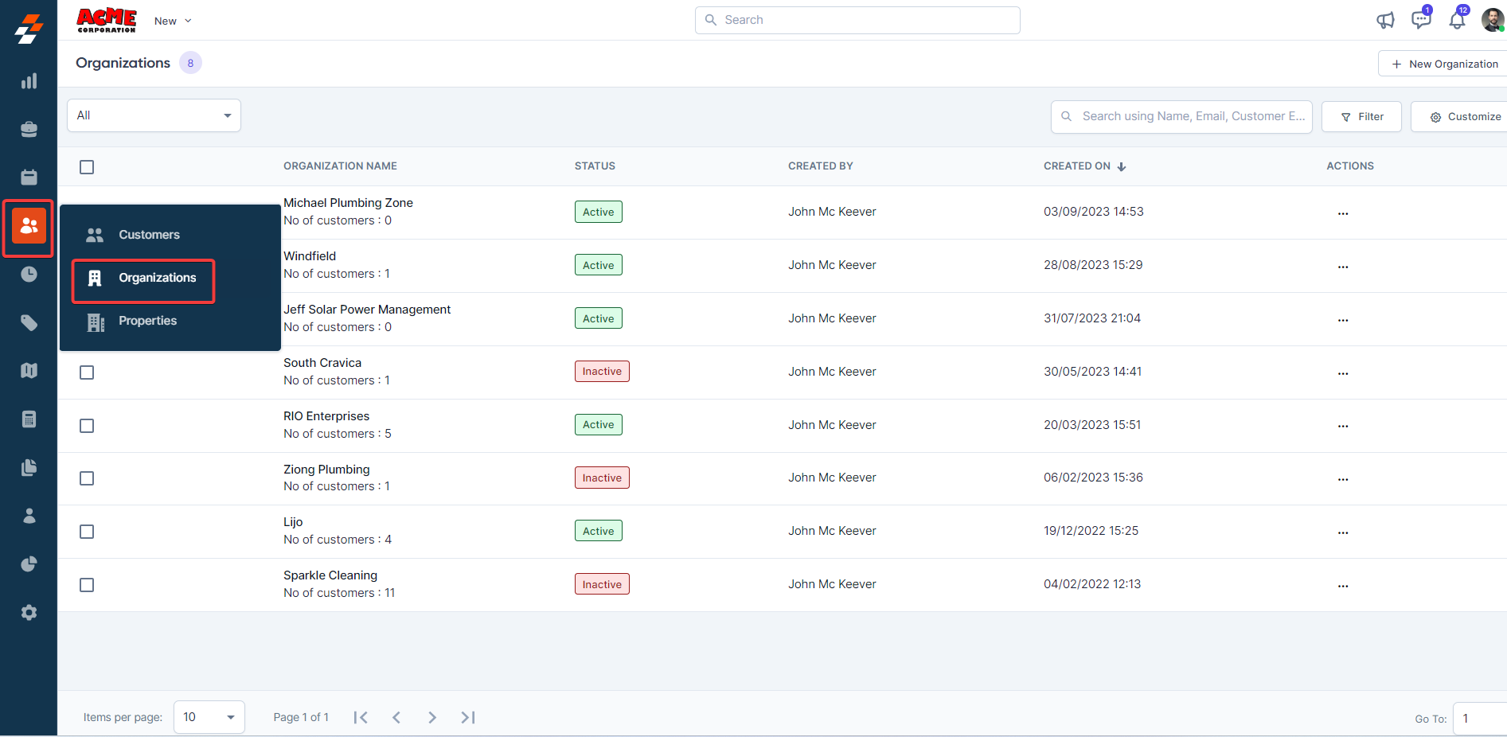Open the price tag icon in sidebar

[29, 322]
